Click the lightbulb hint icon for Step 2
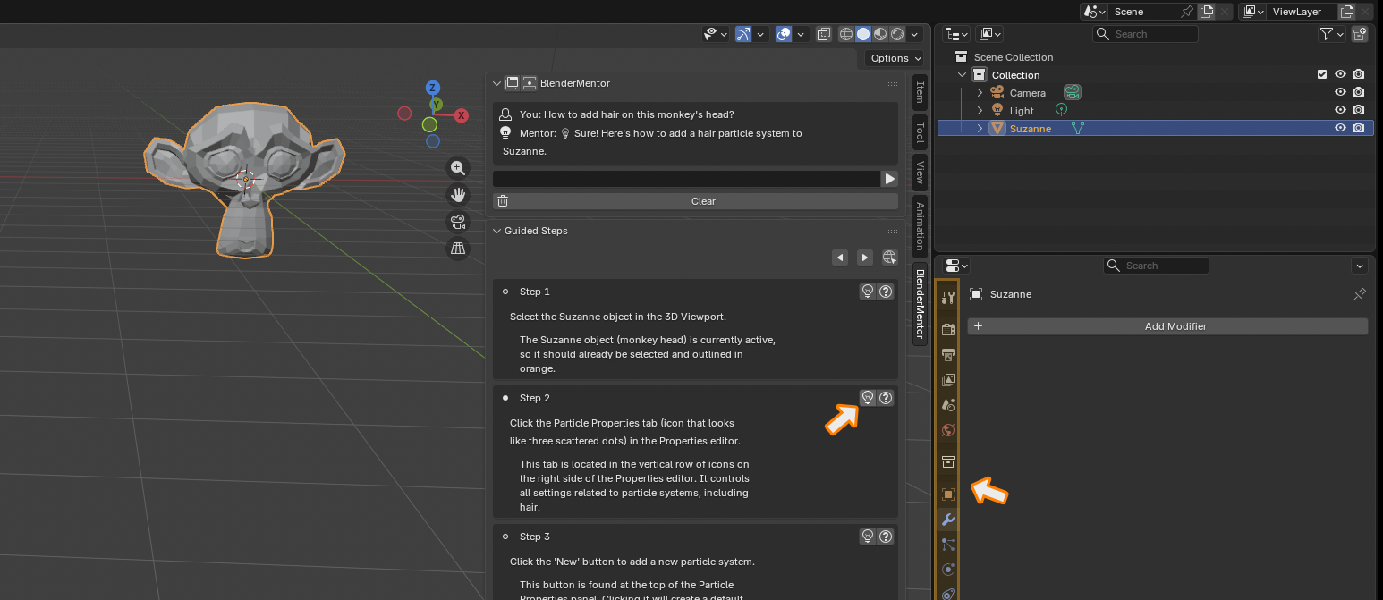1383x600 pixels. point(867,398)
